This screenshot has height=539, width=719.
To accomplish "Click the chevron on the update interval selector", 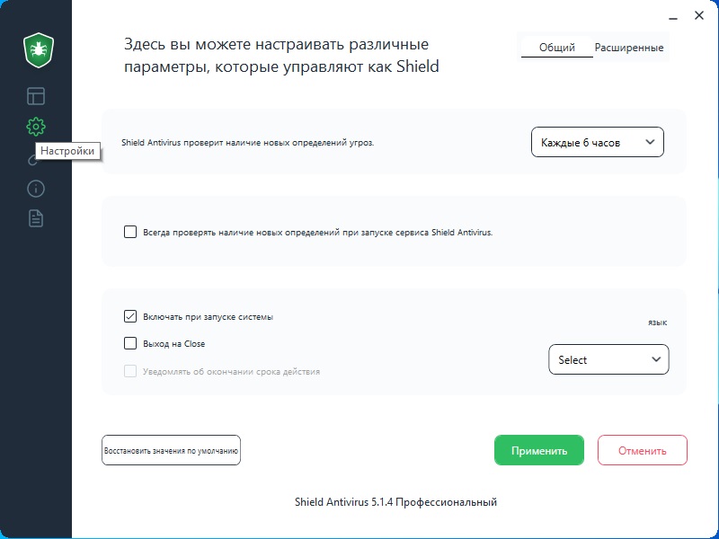I will coord(649,141).
